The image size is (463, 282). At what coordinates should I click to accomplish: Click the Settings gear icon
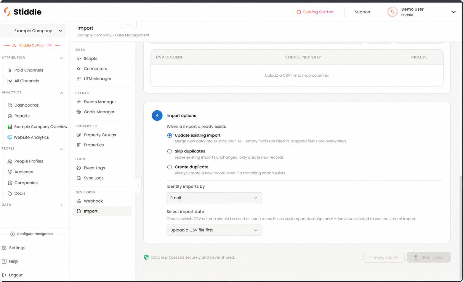coord(4,248)
